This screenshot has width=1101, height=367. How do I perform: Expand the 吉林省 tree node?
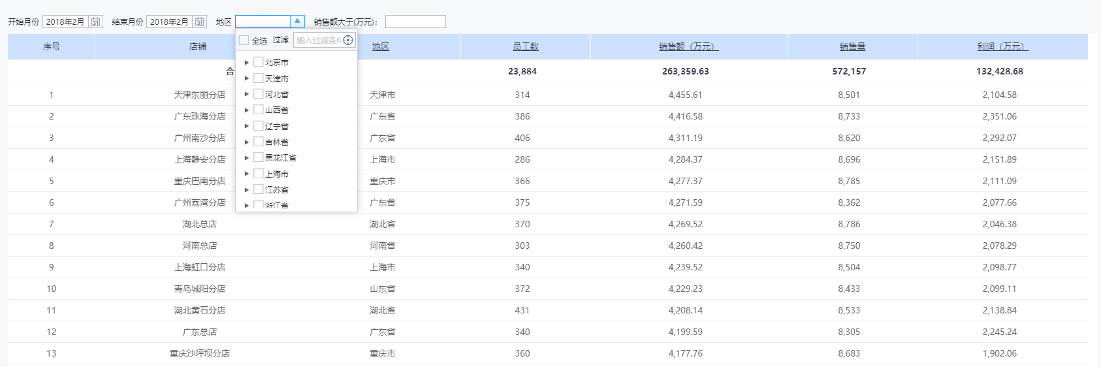coord(246,142)
